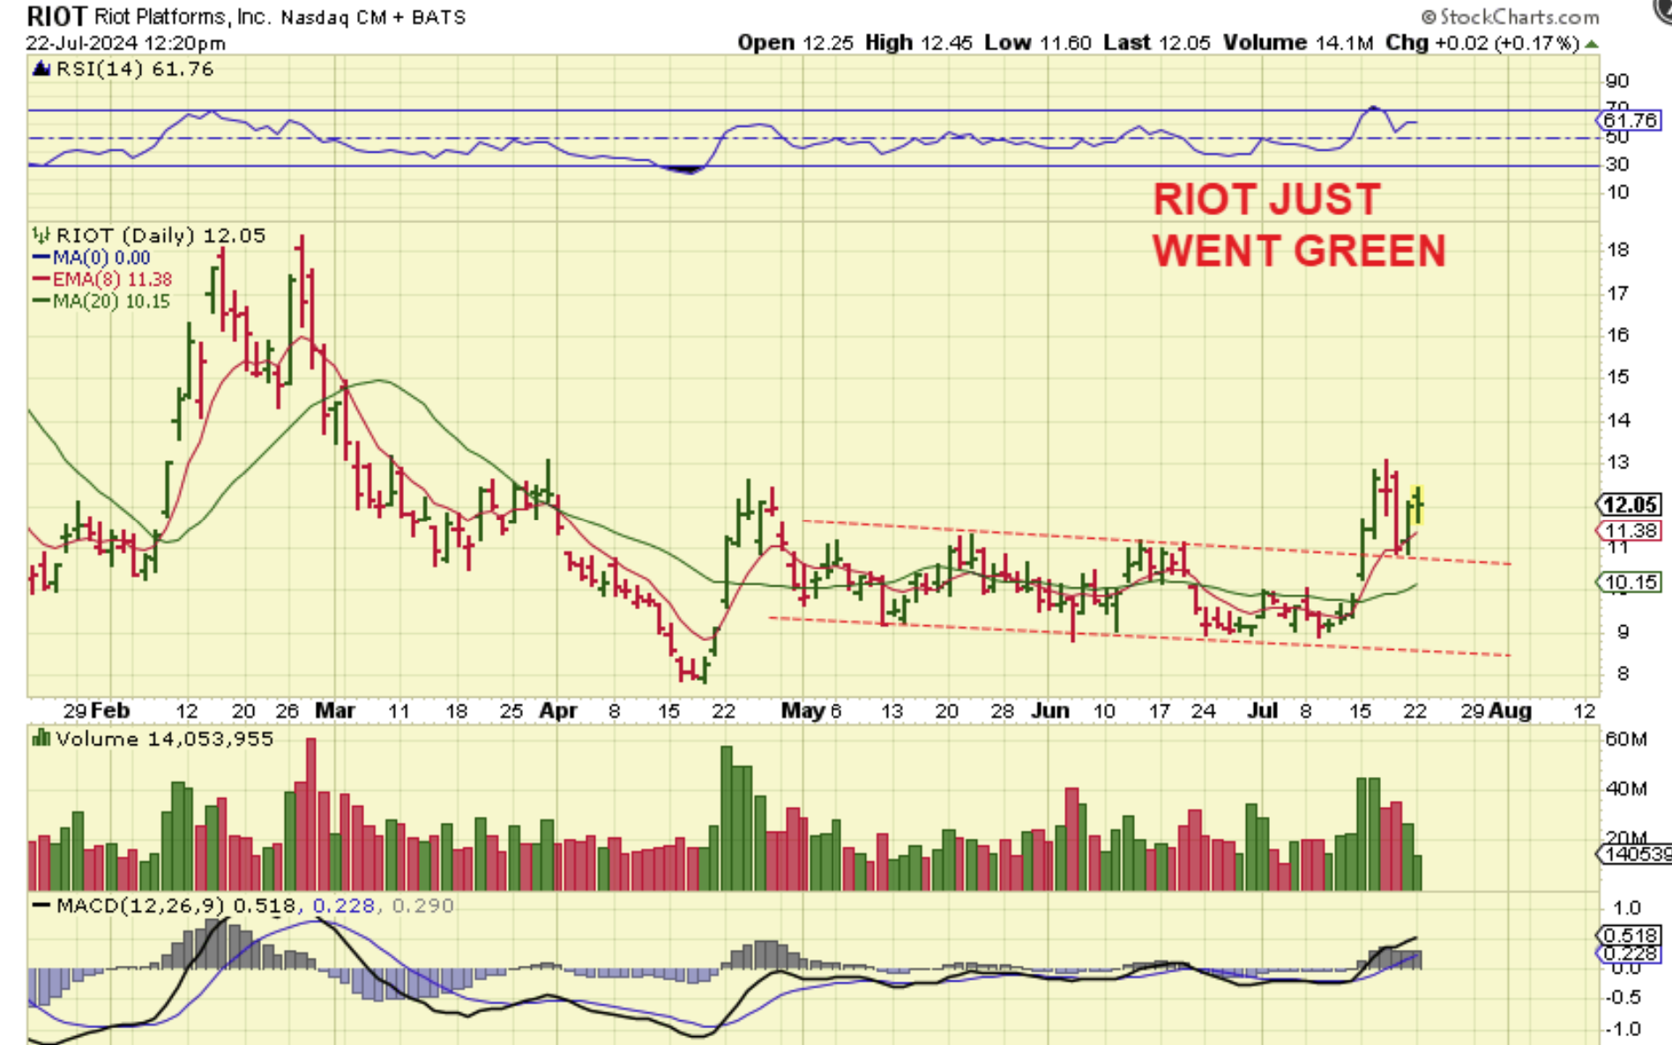This screenshot has width=1672, height=1045.
Task: Click the RSI mountain indicator icon
Action: (x=41, y=69)
